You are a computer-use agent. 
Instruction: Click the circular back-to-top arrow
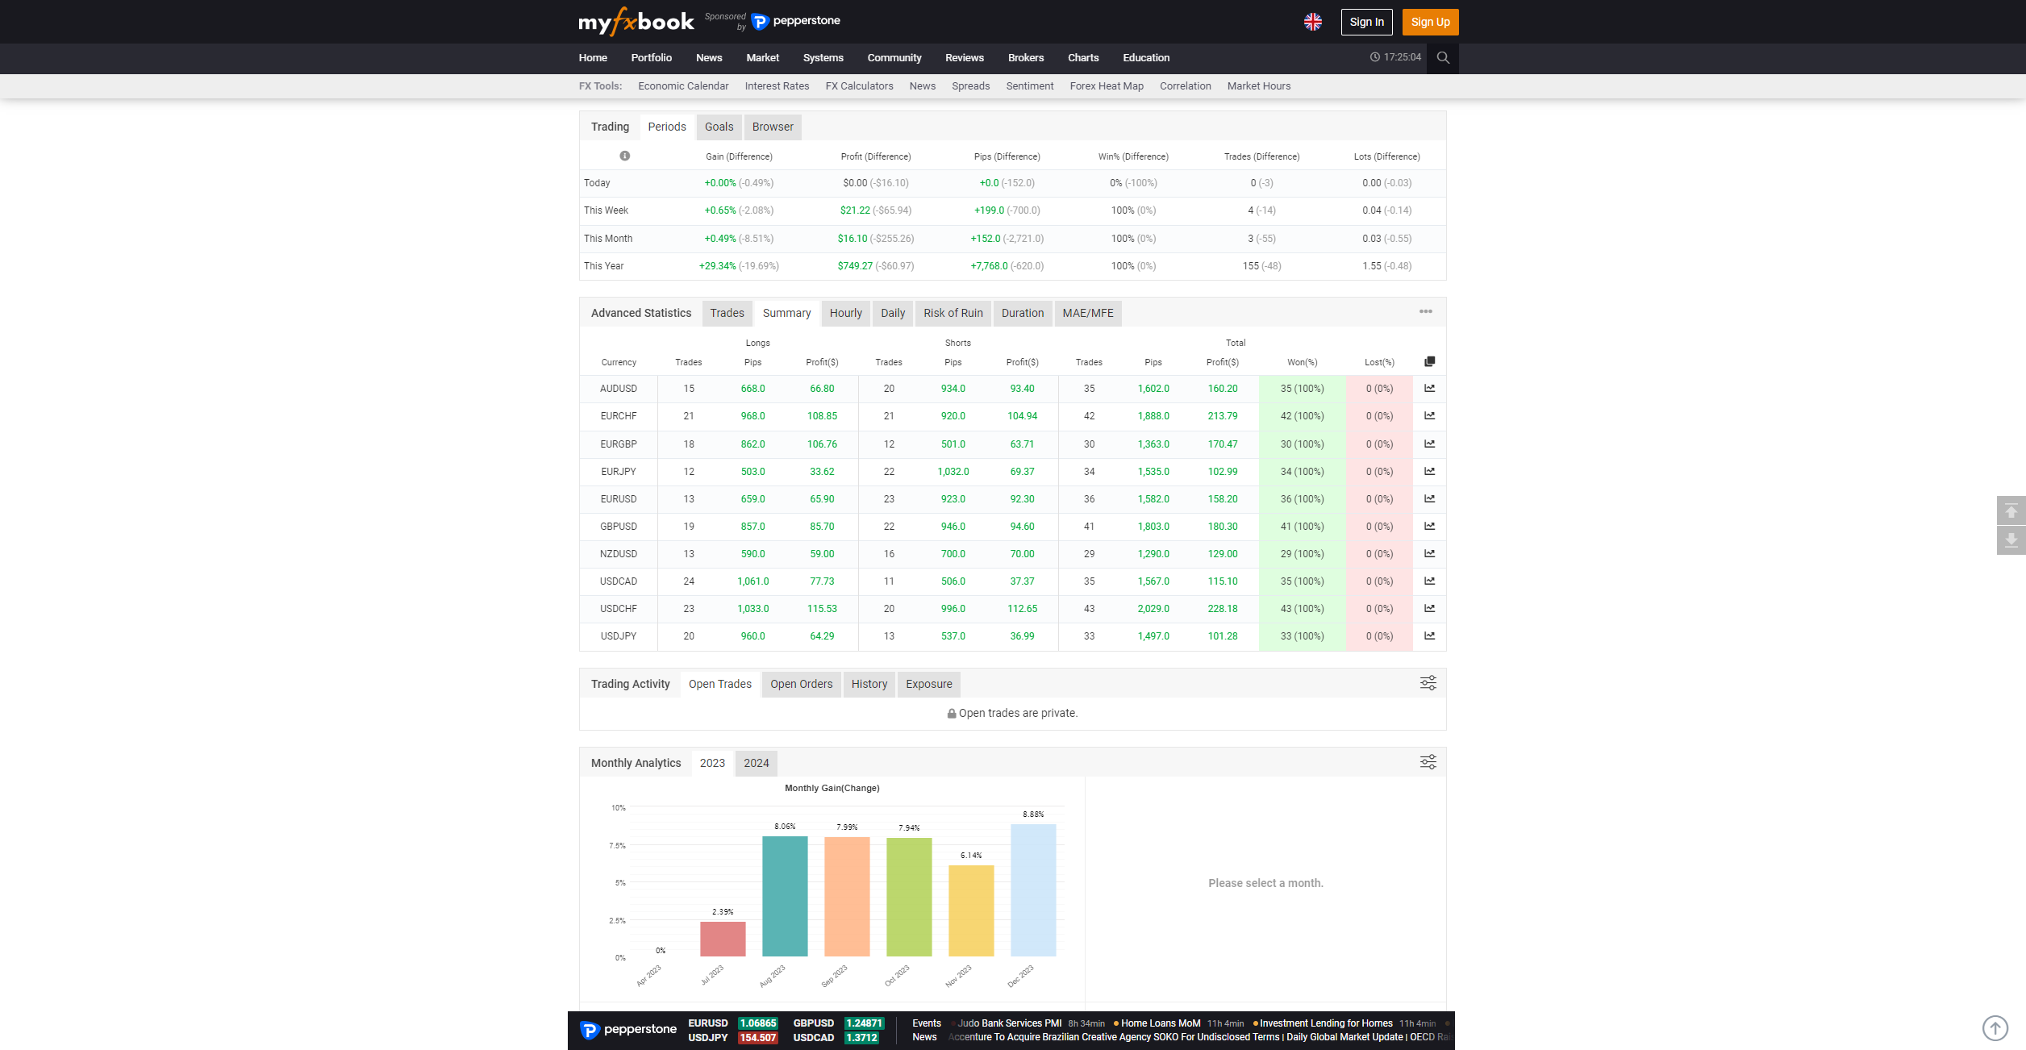pyautogui.click(x=1995, y=1028)
